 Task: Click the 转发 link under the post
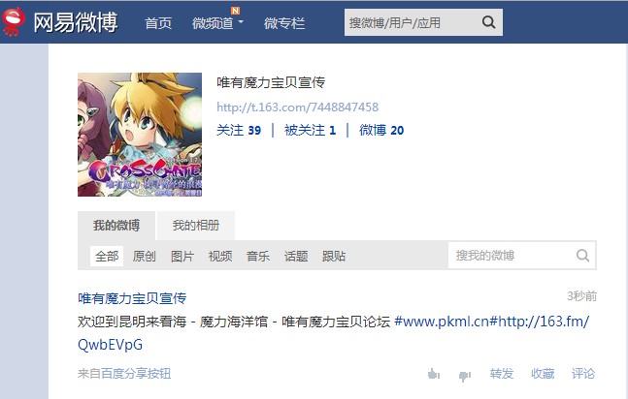pyautogui.click(x=502, y=374)
